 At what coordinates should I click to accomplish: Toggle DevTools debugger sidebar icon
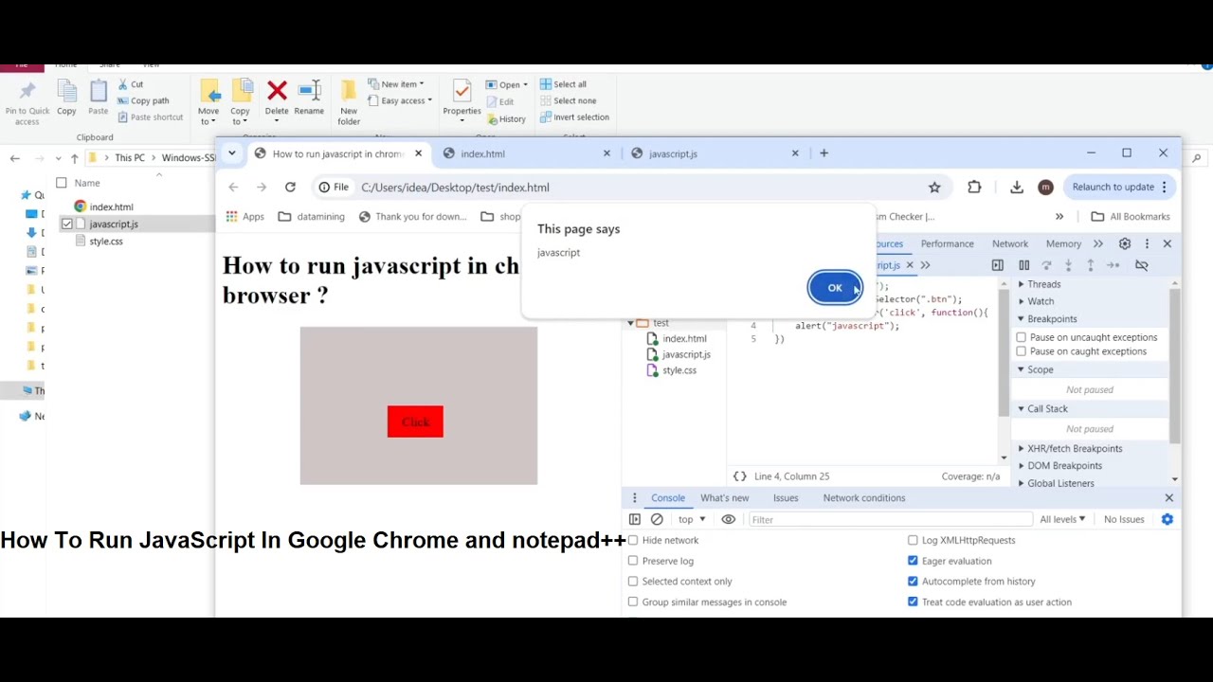tap(997, 265)
